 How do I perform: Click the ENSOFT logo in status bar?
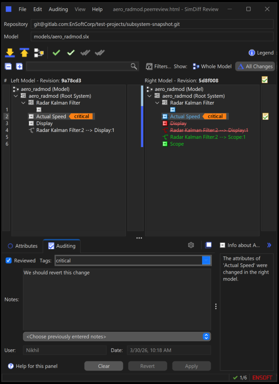(x=262, y=378)
